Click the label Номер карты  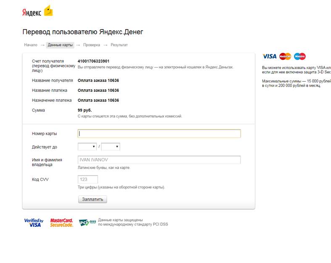tap(45, 134)
